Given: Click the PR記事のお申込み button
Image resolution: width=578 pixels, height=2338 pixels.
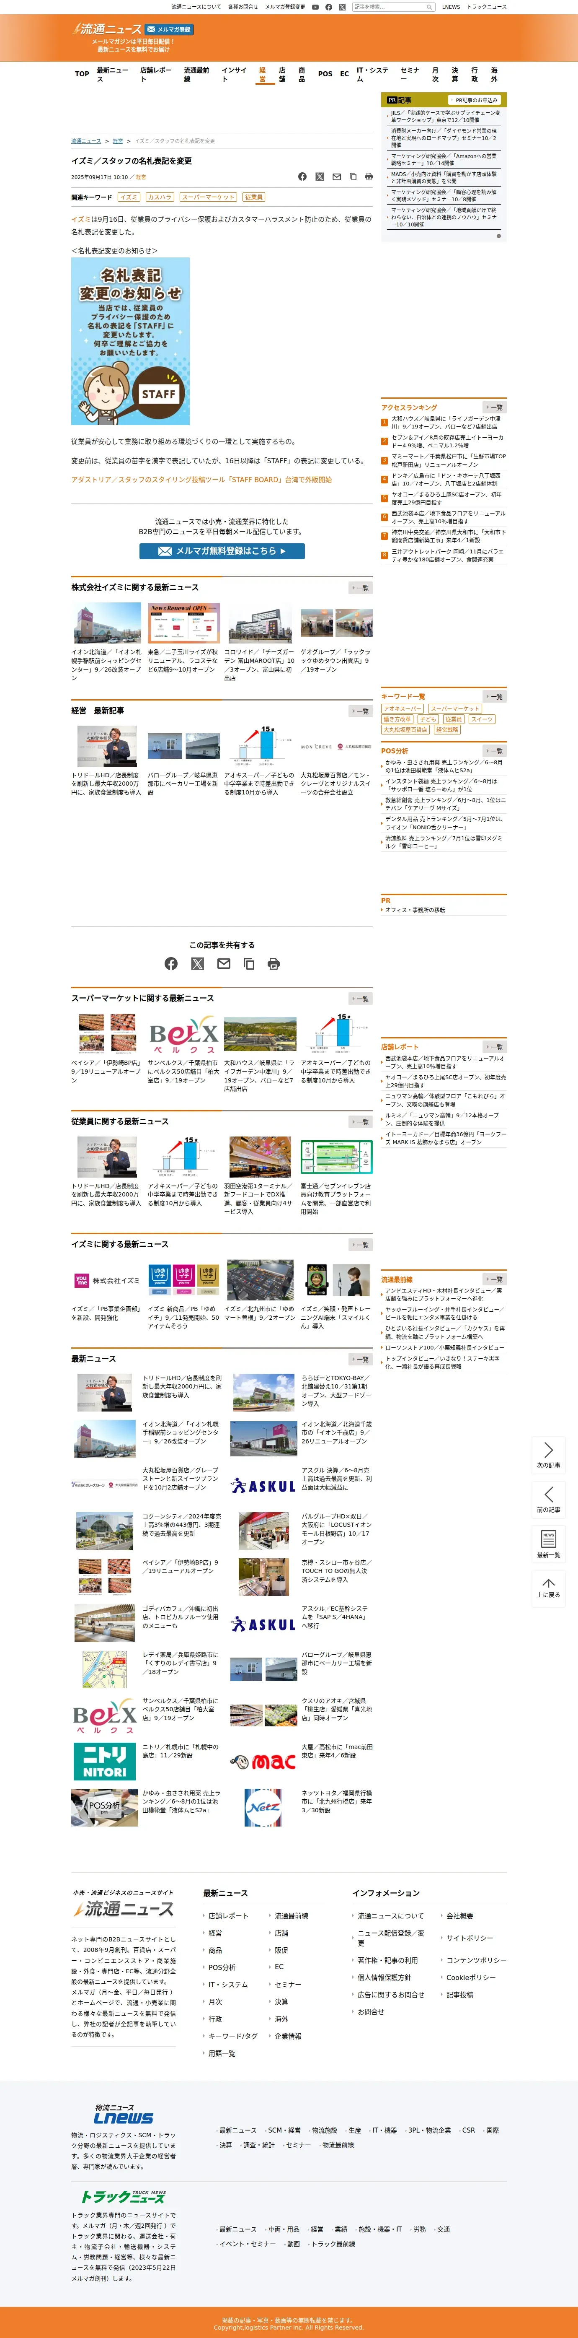Looking at the screenshot, I should pyautogui.click(x=475, y=100).
